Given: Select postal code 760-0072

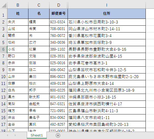Looking at the screenshot, I should 59,36.
